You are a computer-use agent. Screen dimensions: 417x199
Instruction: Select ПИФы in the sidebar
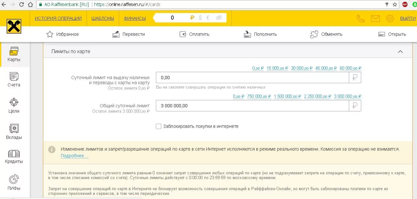tap(14, 183)
